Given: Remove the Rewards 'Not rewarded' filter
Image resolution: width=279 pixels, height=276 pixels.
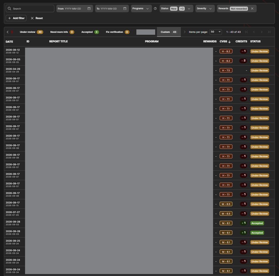Looking at the screenshot, I should click(x=252, y=9).
